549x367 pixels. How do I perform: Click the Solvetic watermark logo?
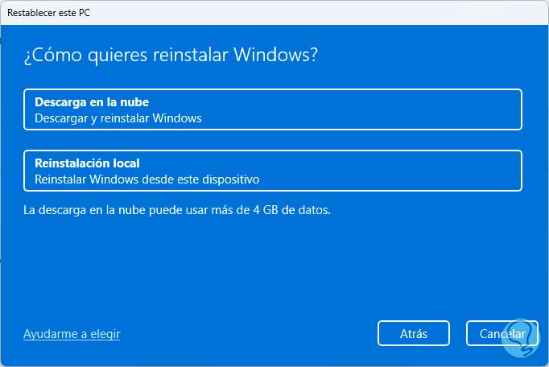pos(521,336)
